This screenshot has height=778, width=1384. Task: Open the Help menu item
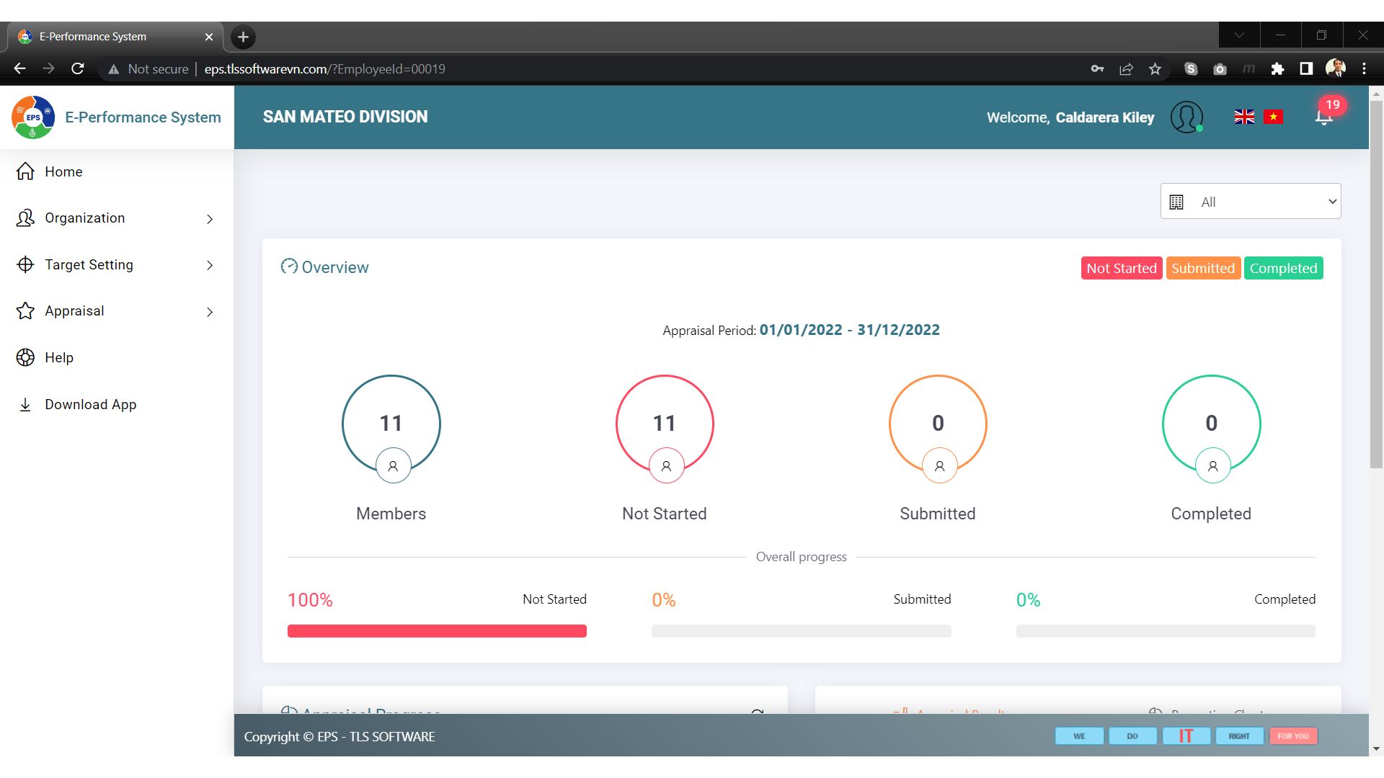[x=59, y=358]
